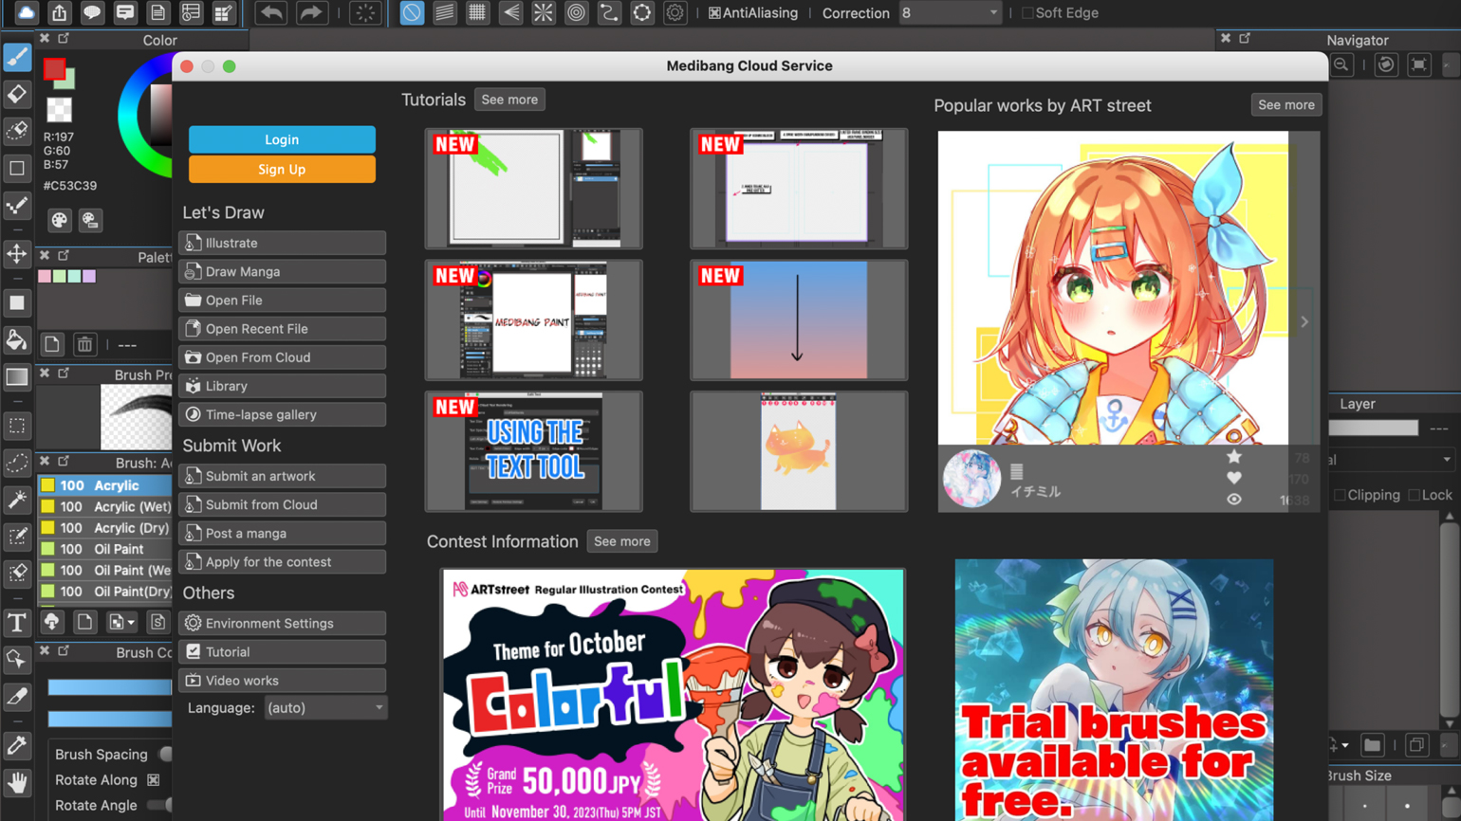Select the red foreground color swatch

[54, 69]
